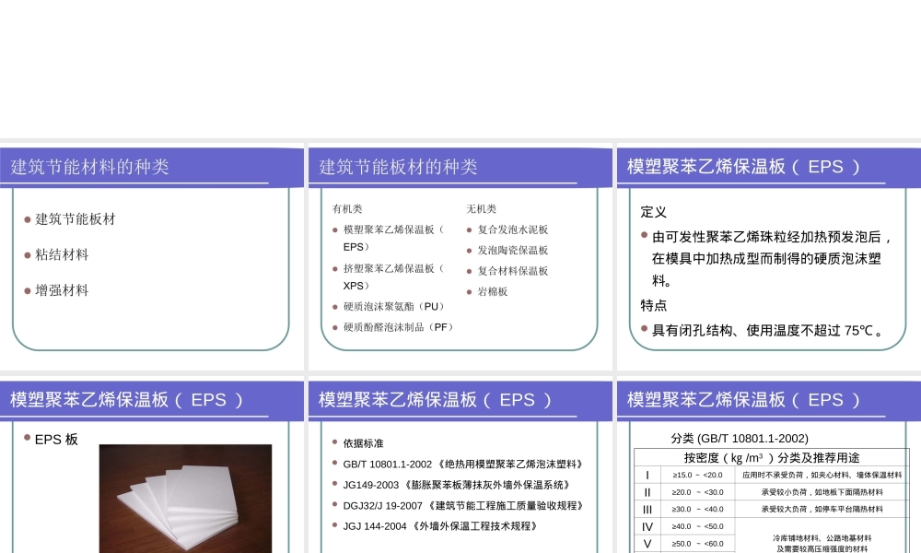Select the 分类 (GB/T 10801.1-2002) heading
The width and height of the screenshot is (921, 553).
[x=740, y=438]
